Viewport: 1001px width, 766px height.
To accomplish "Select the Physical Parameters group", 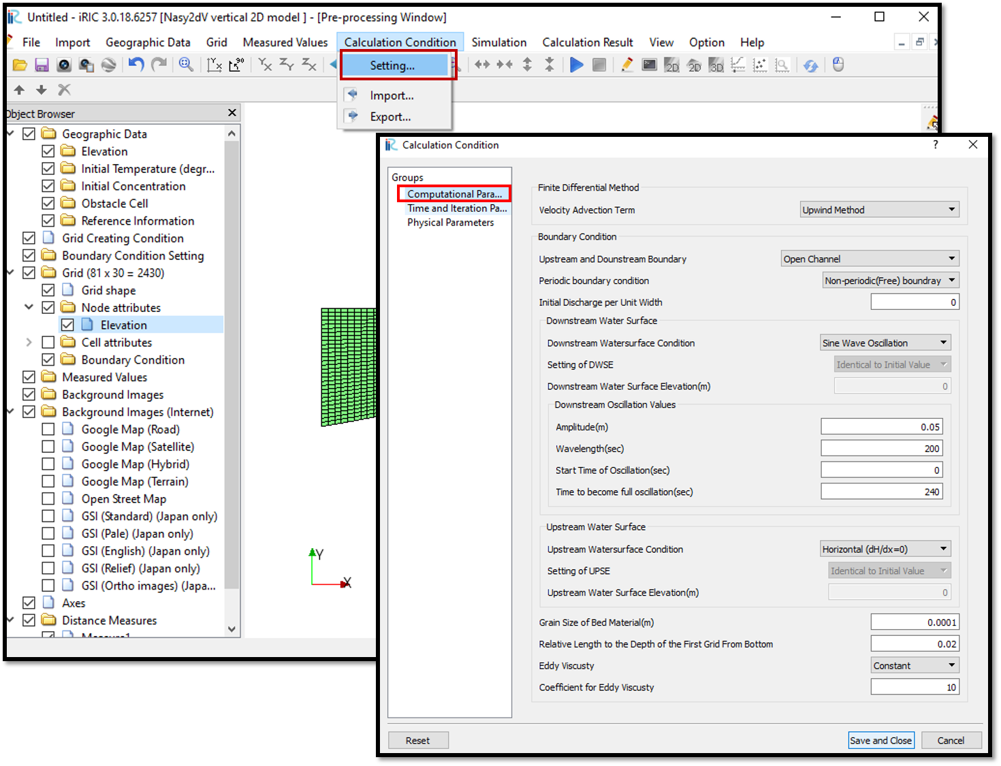I will click(x=451, y=223).
